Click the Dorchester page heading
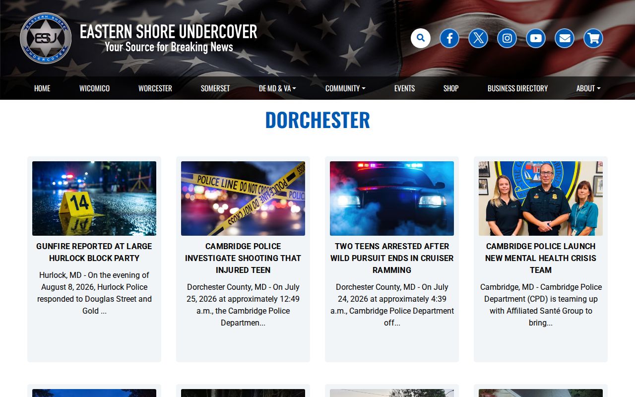Image resolution: width=635 pixels, height=397 pixels. coord(317,120)
